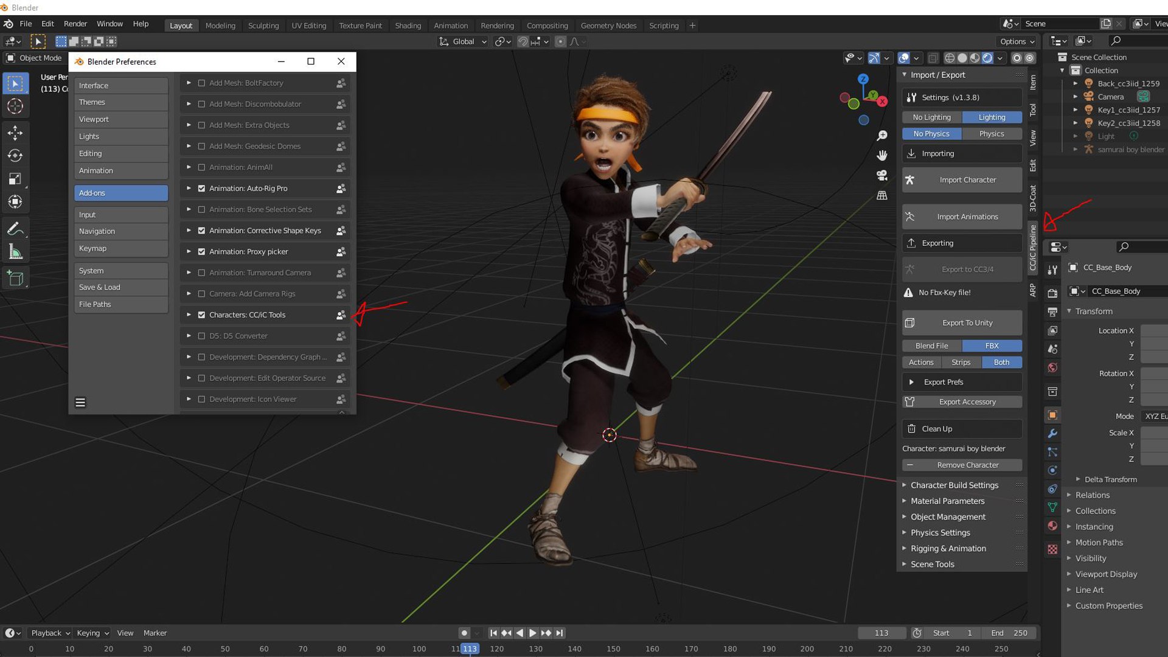Disable Animation: Corrective Shape Keys add-on
1168x657 pixels.
click(201, 231)
